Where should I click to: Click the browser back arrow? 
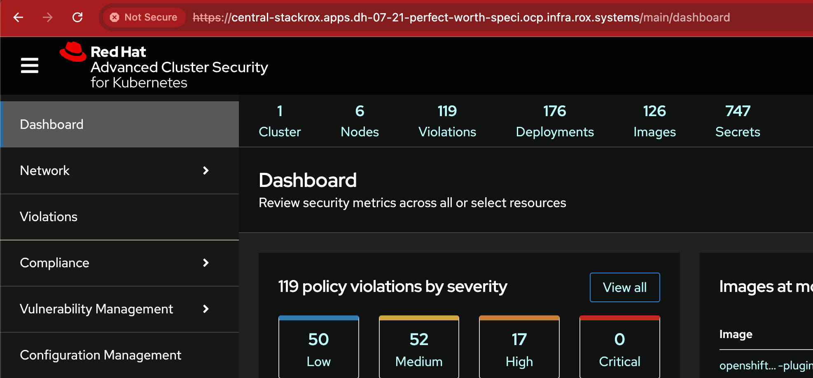[x=19, y=17]
